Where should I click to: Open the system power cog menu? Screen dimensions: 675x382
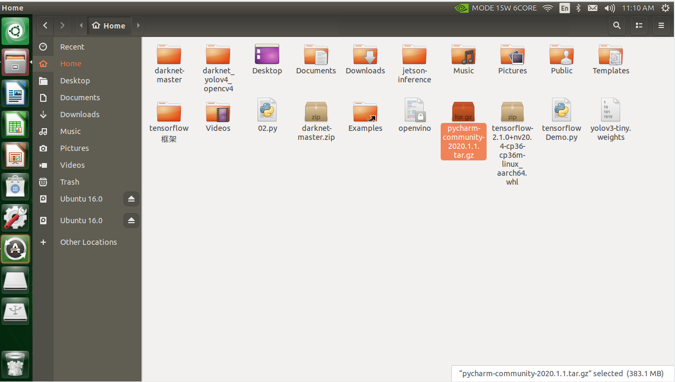666,8
